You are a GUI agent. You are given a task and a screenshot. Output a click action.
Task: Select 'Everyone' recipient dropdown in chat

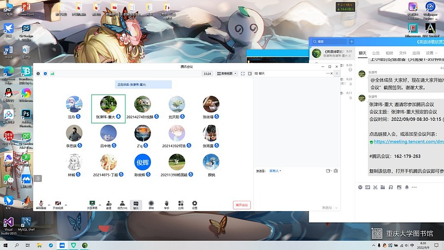[275, 171]
